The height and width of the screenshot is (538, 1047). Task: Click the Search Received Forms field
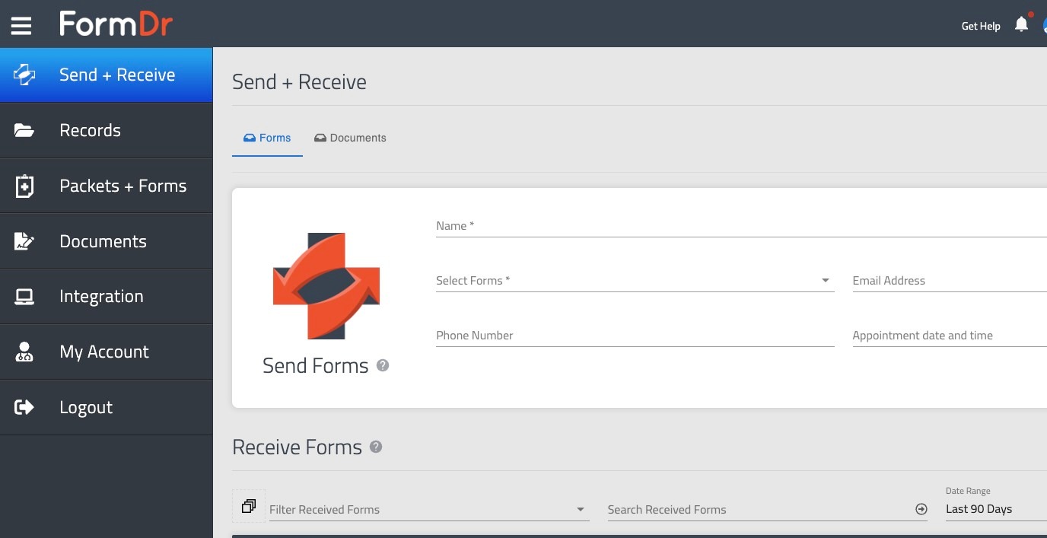(x=767, y=510)
